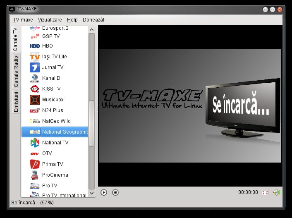Click the TV-MAXE title bar app icon
Viewport: 292px width, 218px height.
click(12, 9)
